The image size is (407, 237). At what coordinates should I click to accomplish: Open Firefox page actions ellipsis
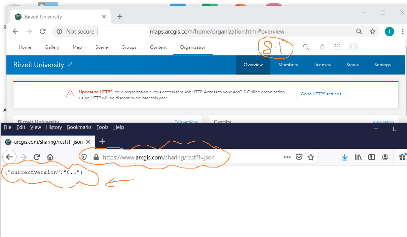click(287, 157)
